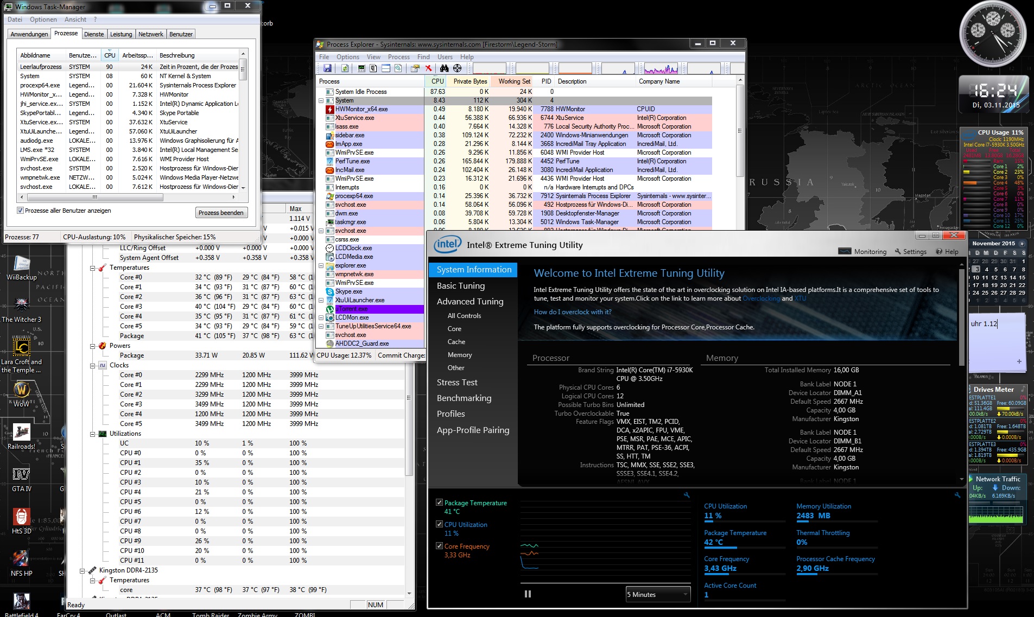Click the Clocks waveform icon in HWMonitor tree

[x=102, y=365]
